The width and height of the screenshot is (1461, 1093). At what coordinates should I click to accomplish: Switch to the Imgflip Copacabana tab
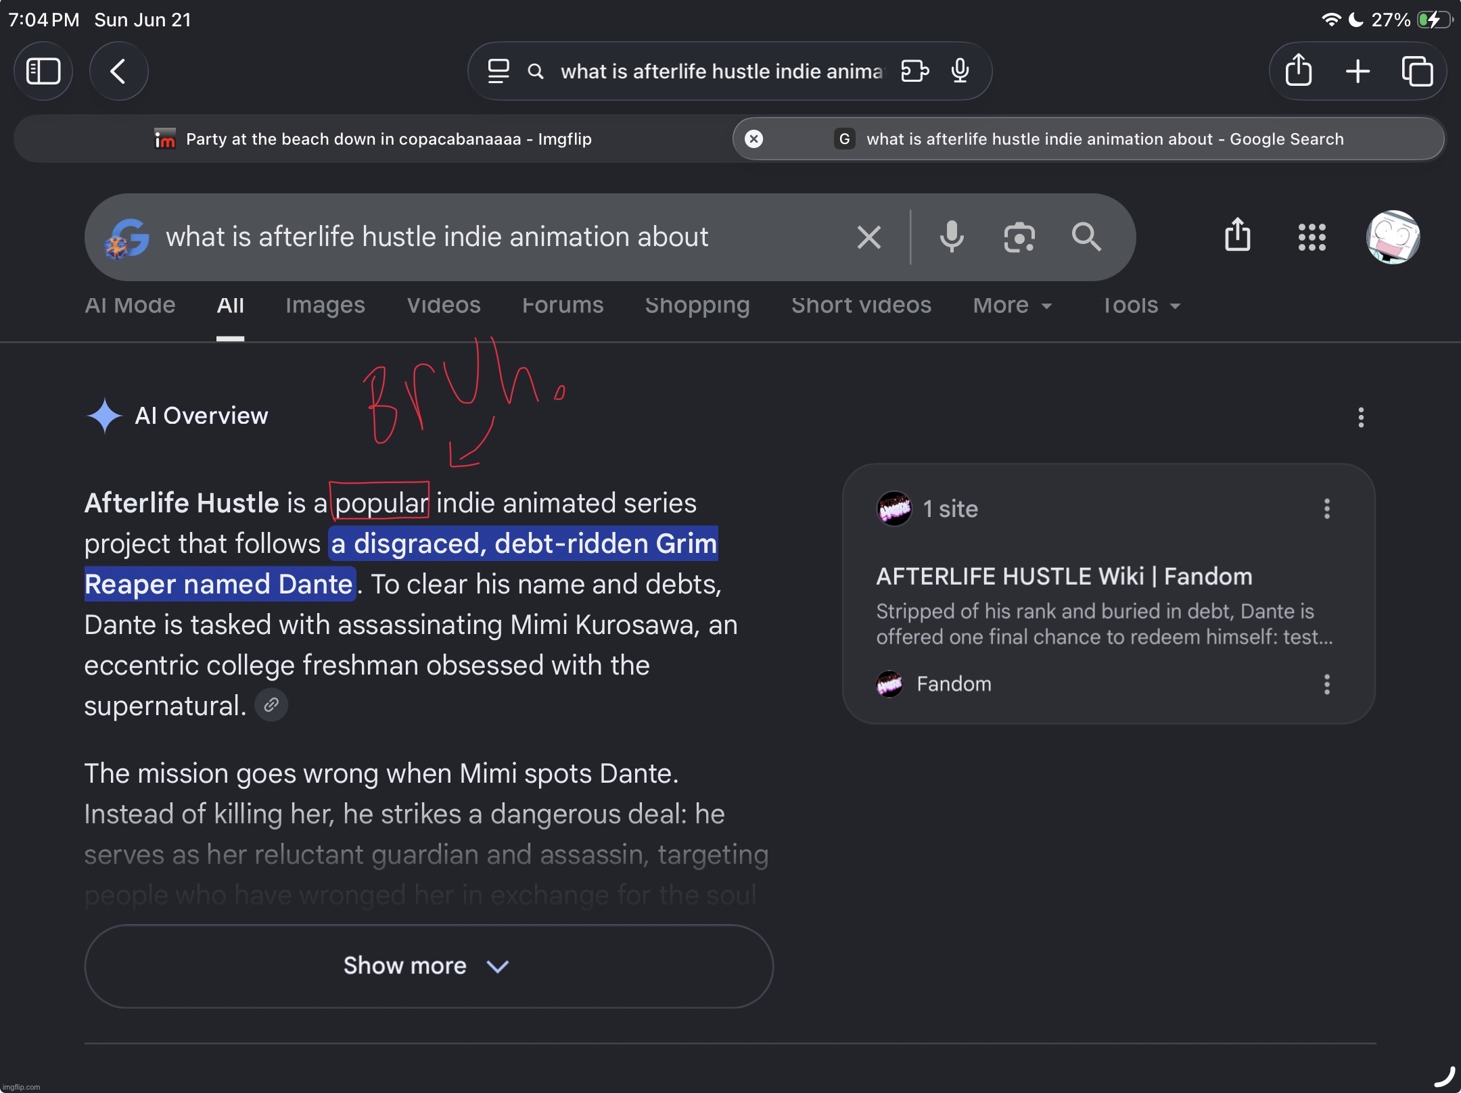[373, 139]
